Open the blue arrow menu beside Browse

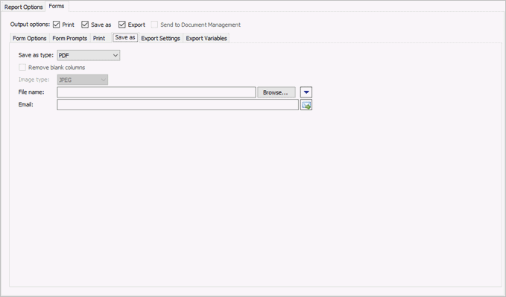306,92
